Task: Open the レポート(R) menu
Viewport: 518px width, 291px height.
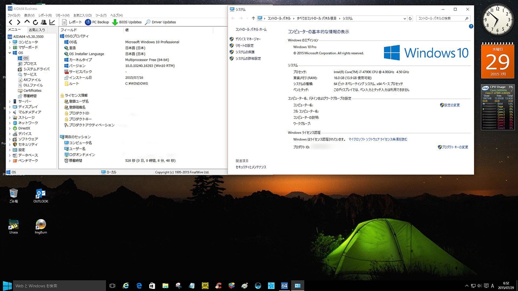Action: (45, 15)
